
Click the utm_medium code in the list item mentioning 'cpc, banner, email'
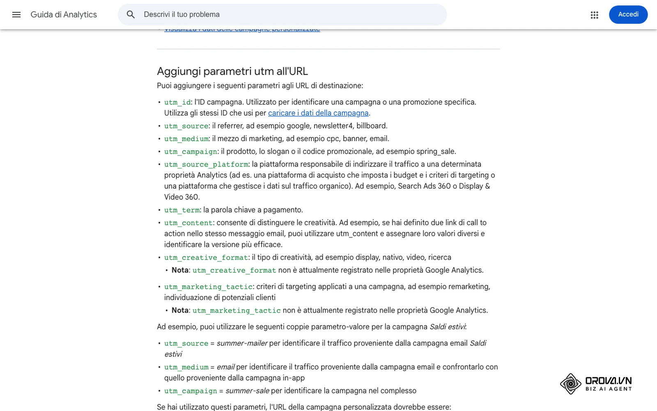[186, 139]
